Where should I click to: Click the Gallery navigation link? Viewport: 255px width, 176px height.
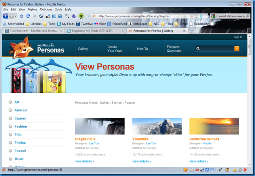(83, 49)
